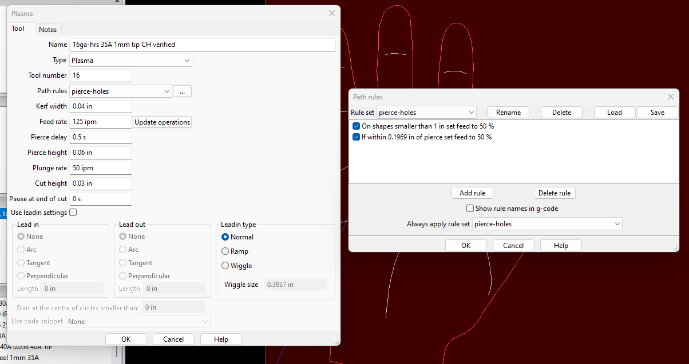Select the Wiggle leadin type
This screenshot has height=364, width=689.
click(225, 266)
